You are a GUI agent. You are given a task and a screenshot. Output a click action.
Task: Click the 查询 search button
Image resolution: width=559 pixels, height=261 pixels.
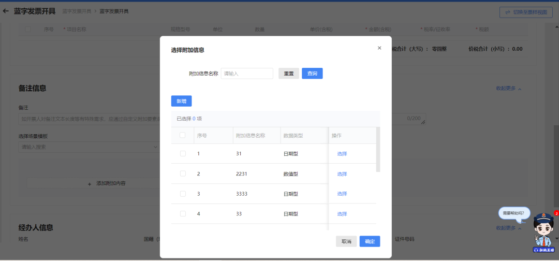click(x=312, y=74)
